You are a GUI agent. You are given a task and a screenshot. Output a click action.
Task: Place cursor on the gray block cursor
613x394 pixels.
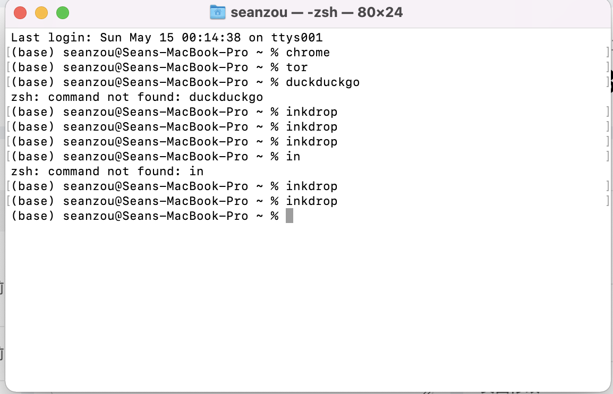point(290,216)
